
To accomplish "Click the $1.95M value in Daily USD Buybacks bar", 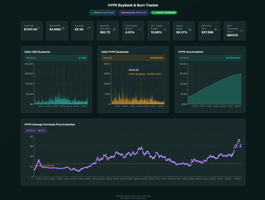I will click(x=82, y=58).
